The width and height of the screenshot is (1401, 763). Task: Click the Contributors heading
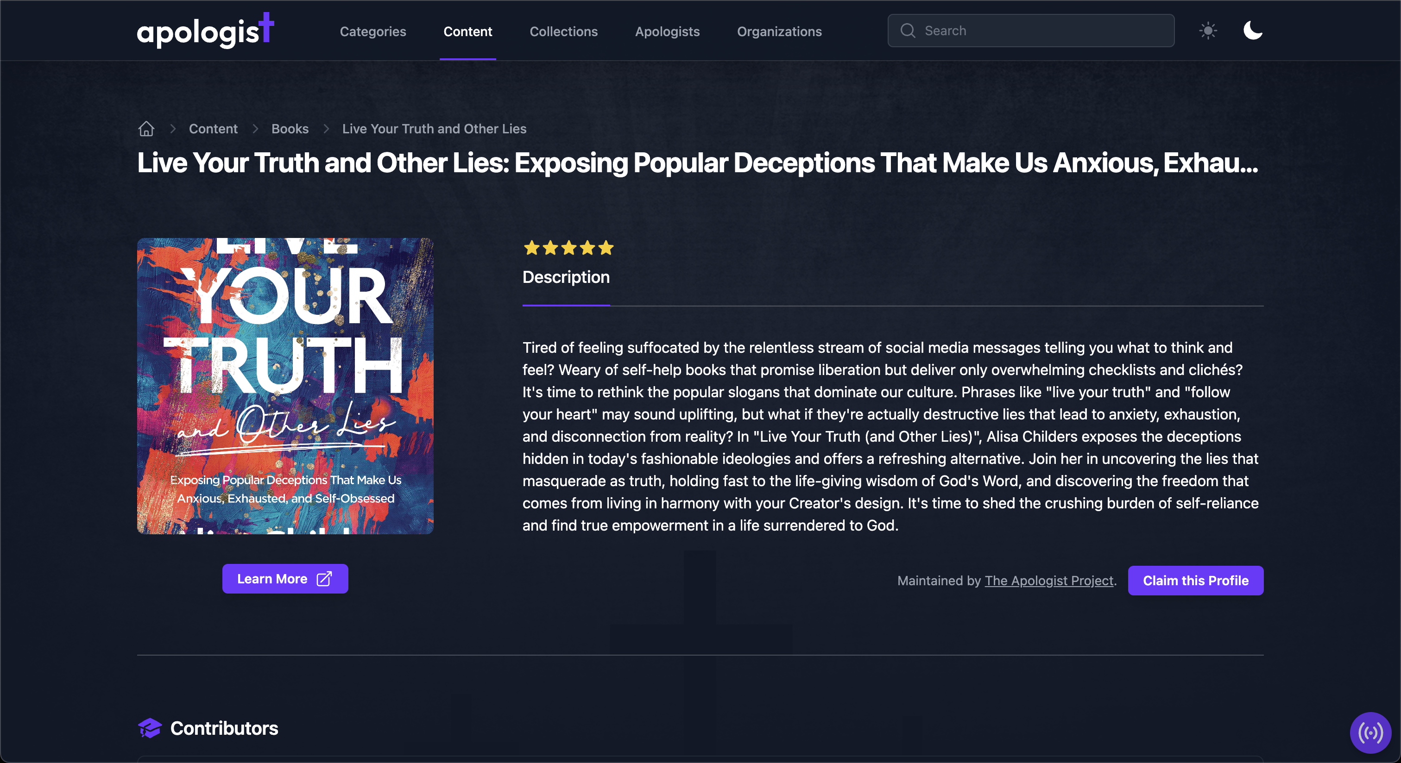[224, 728]
